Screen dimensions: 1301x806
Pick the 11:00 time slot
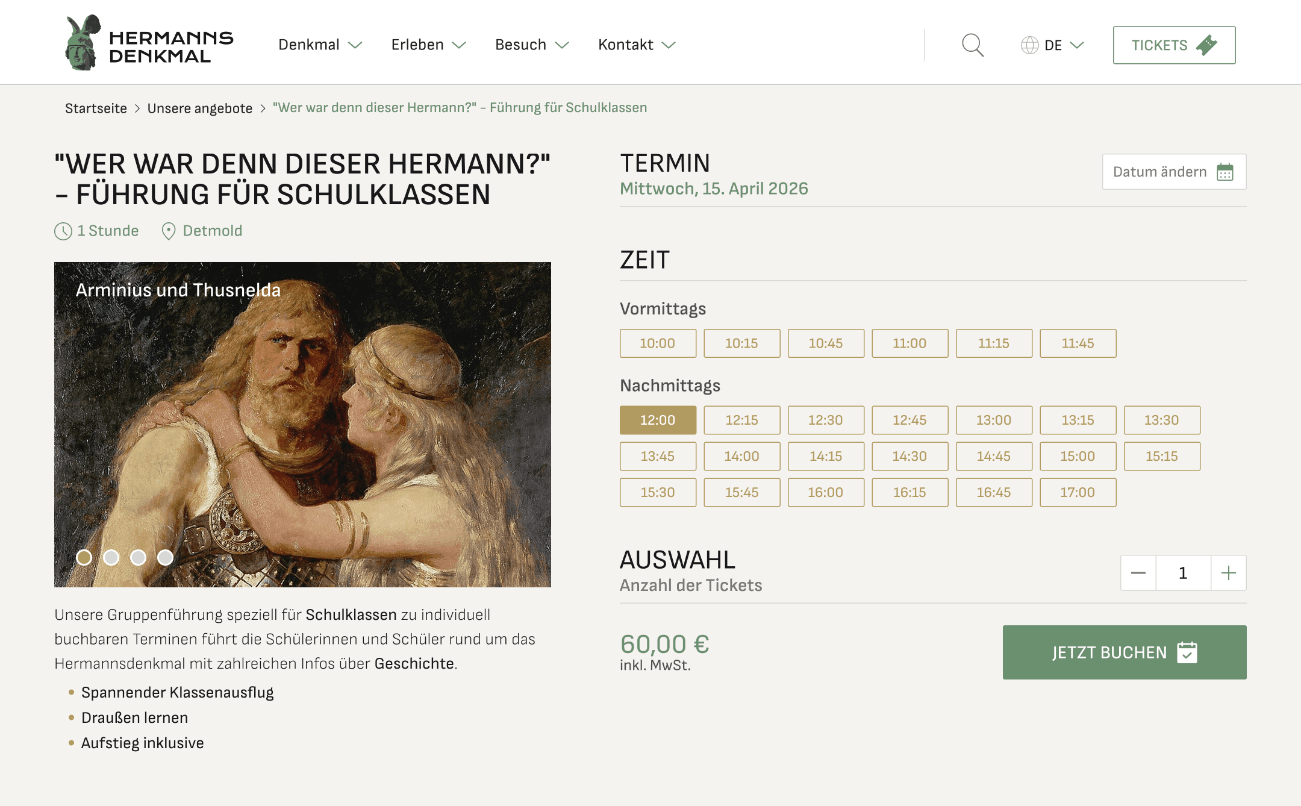[910, 343]
